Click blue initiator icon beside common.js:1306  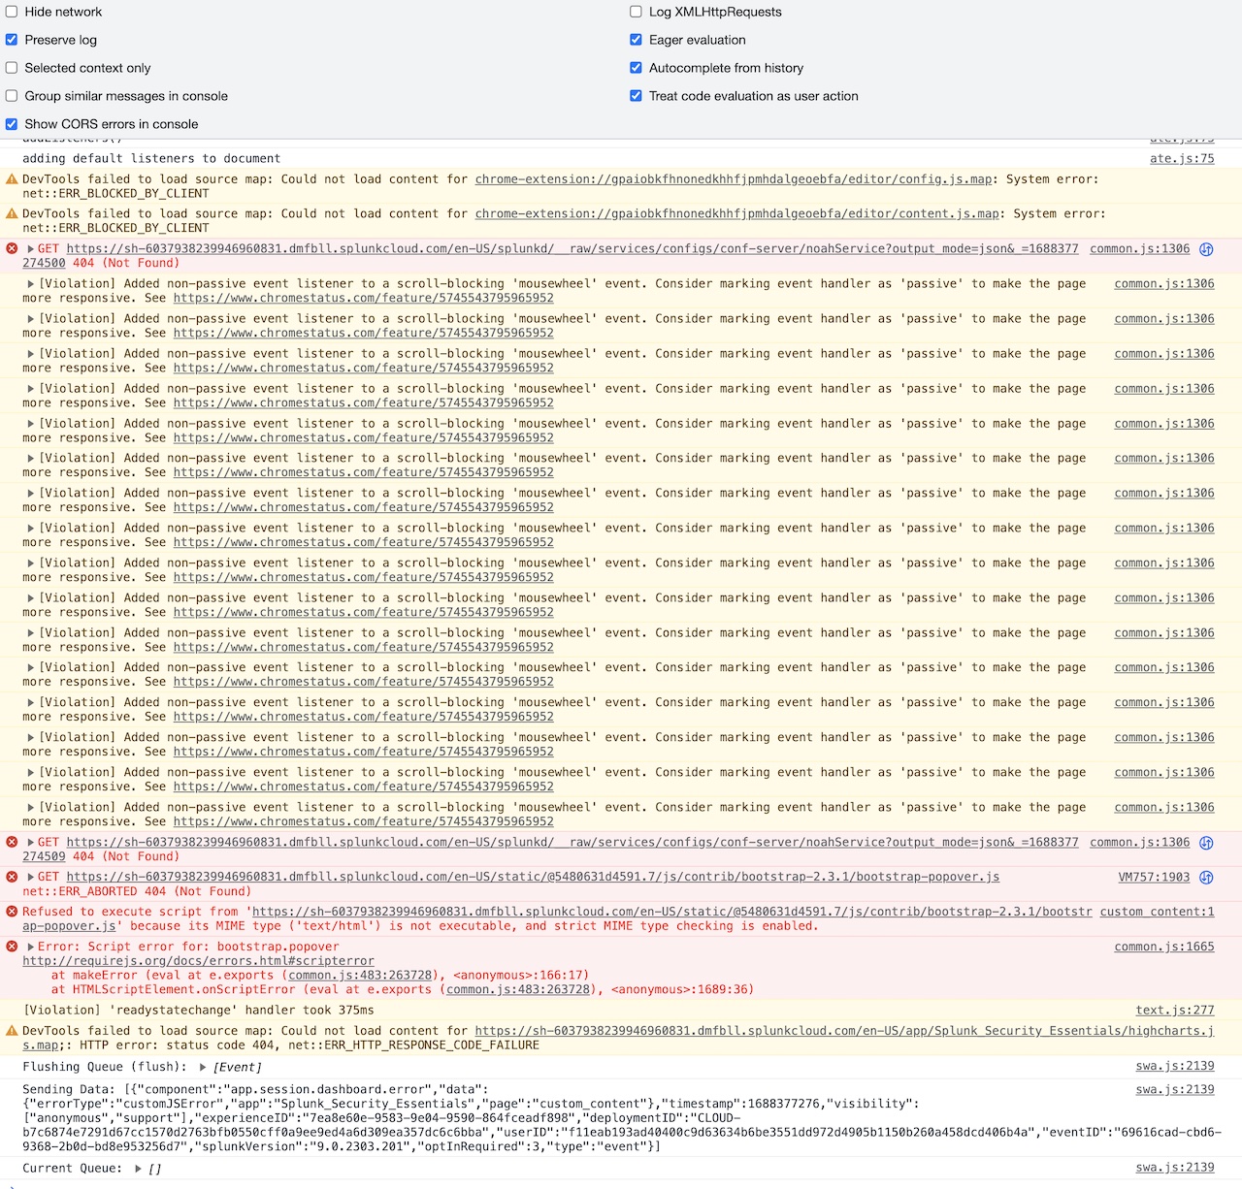point(1206,248)
